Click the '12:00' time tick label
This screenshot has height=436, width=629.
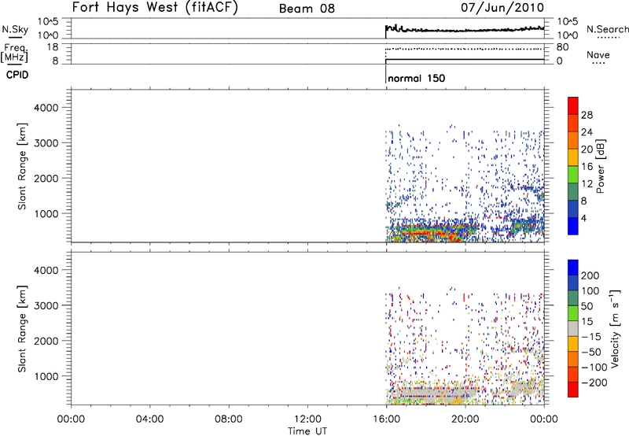pyautogui.click(x=307, y=419)
